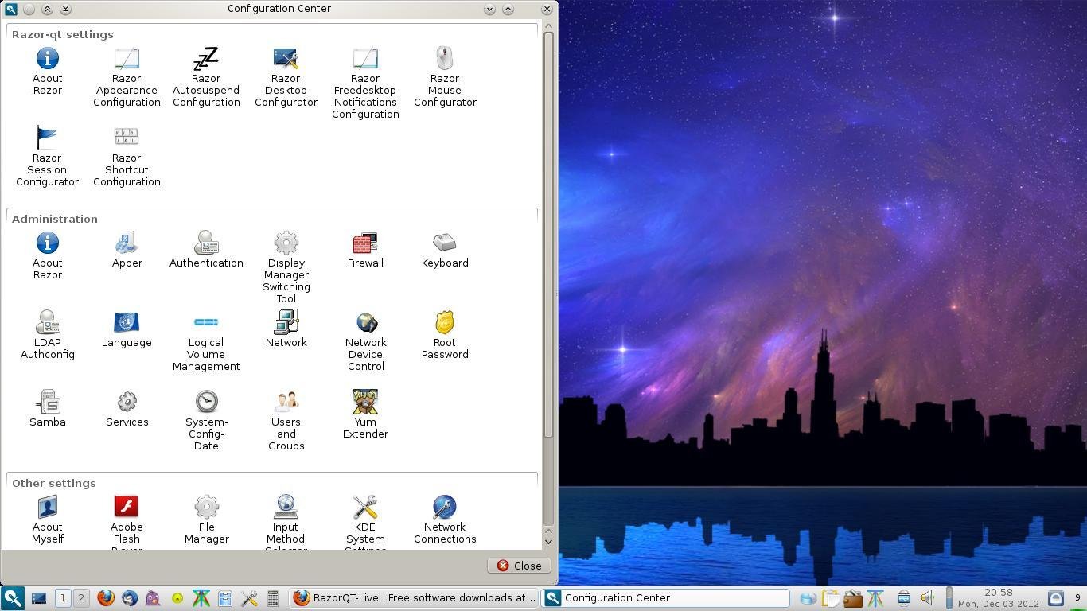Launch Pidgin messenger from the panel
Viewport: 1087px width, 611px height.
pos(153,598)
